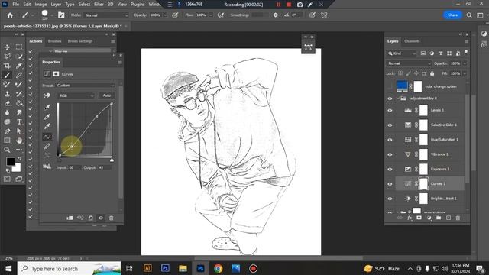
Task: Select the Zoom tool
Action: (x=7, y=150)
